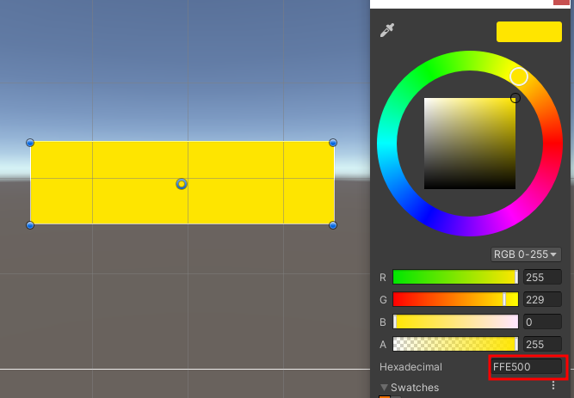Open the Swatches three-dot options menu

click(x=553, y=385)
